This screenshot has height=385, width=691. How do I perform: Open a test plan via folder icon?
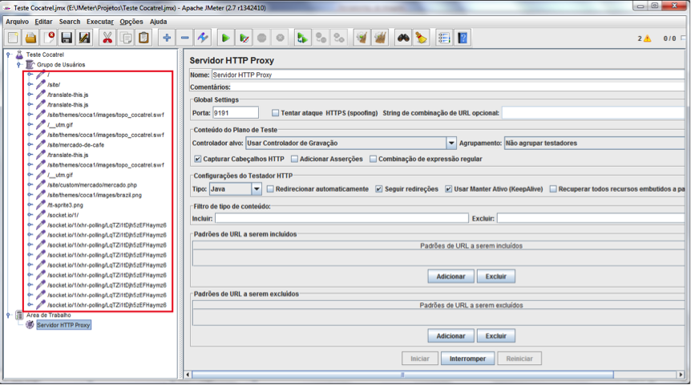[x=30, y=38]
